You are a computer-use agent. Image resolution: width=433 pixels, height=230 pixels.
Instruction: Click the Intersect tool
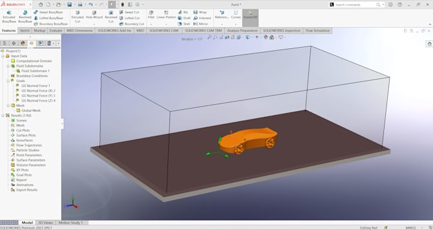point(202,18)
